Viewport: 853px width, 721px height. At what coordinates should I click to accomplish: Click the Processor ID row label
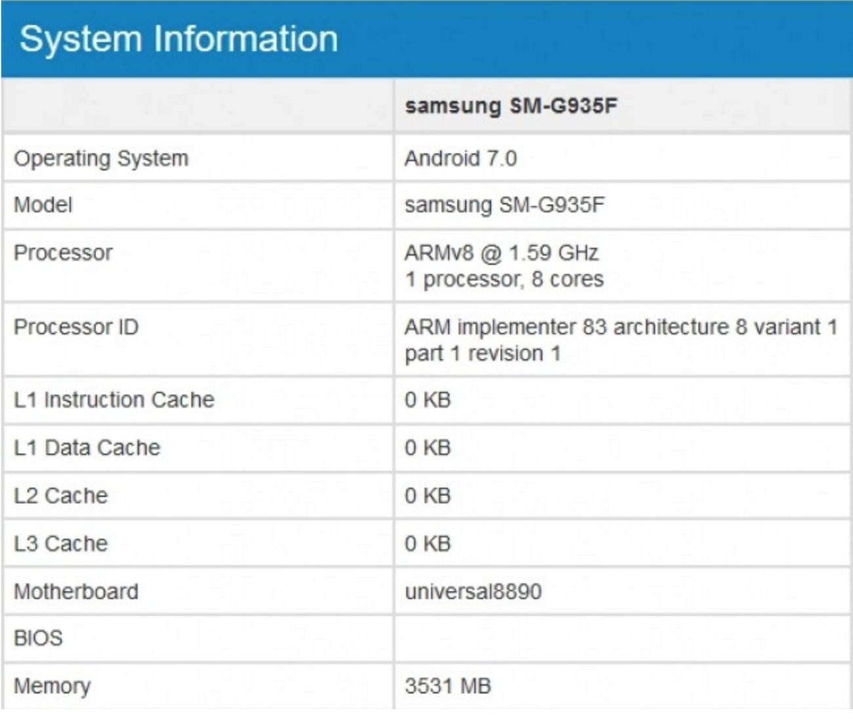point(76,327)
